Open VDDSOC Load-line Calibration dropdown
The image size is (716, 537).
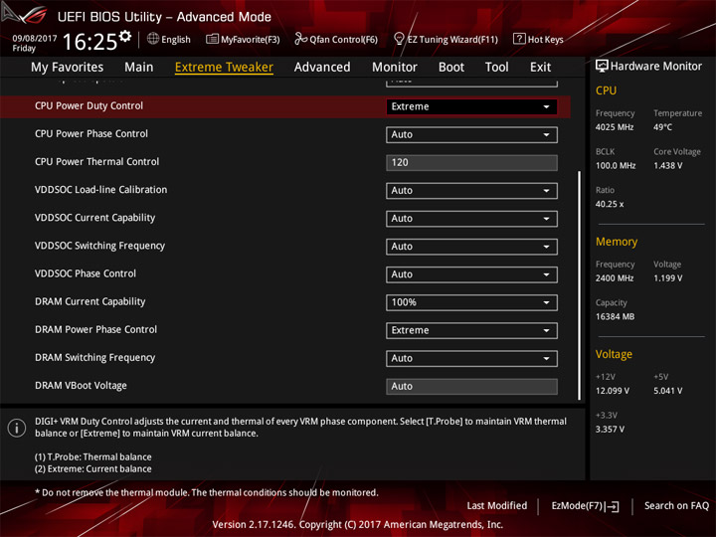471,190
